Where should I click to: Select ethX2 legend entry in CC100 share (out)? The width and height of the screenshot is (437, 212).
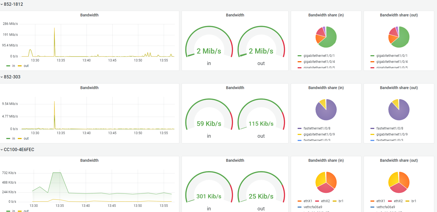point(395,201)
